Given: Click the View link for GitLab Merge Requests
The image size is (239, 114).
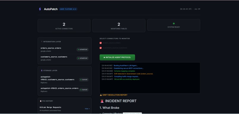Looking at the screenshot, I should coord(87,109).
